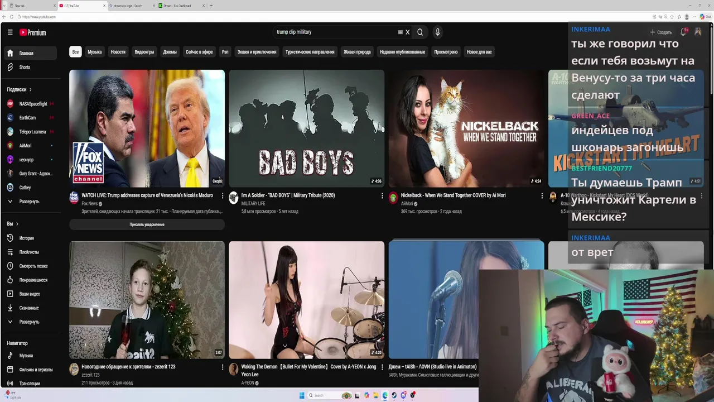714x402 pixels.
Task: Select the Просмотрено chip
Action: (x=446, y=52)
